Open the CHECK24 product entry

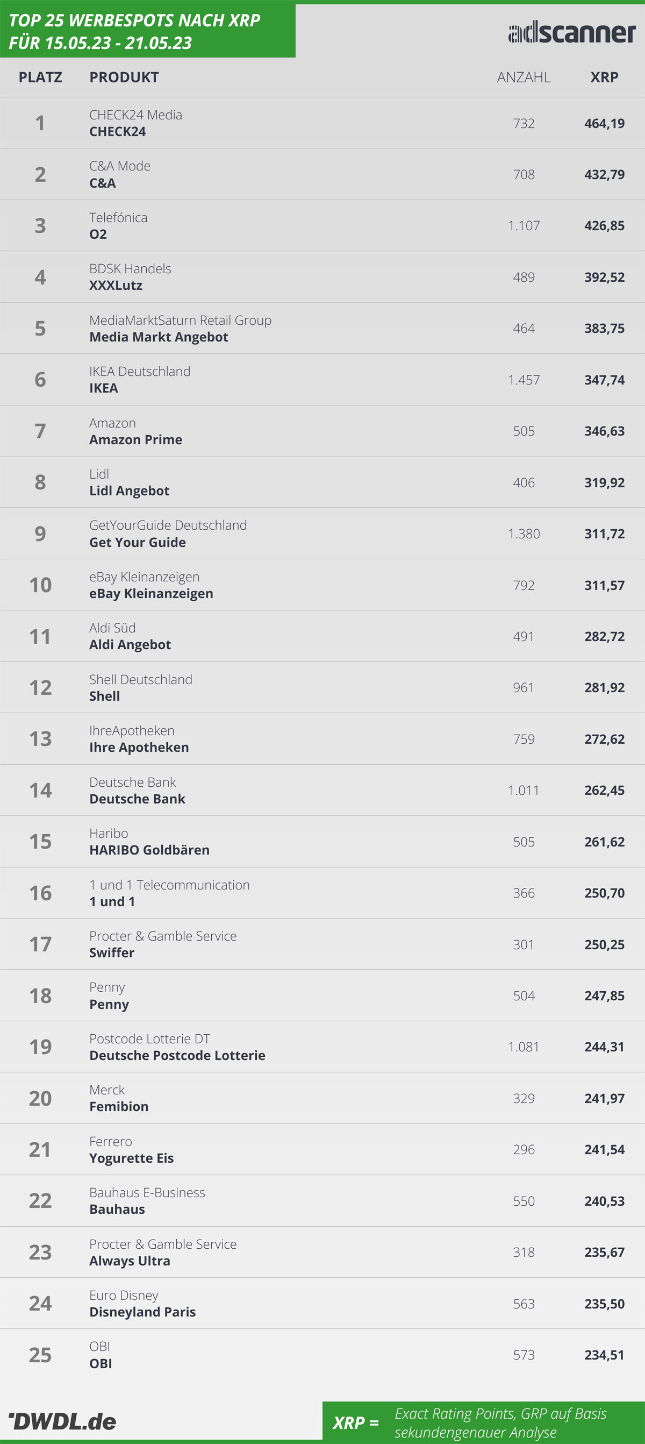(x=117, y=132)
